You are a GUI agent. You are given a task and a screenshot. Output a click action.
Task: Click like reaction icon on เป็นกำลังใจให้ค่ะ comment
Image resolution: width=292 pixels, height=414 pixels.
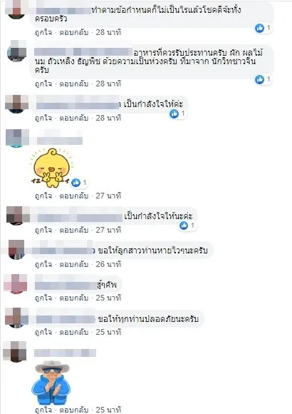point(174,113)
